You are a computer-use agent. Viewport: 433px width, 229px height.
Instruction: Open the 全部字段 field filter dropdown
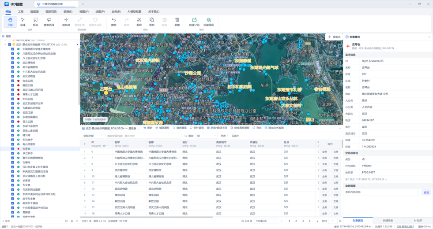pyautogui.click(x=93, y=136)
